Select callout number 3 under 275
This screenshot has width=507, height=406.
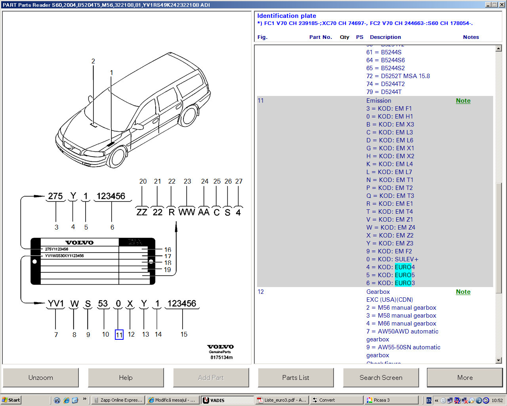[56, 227]
